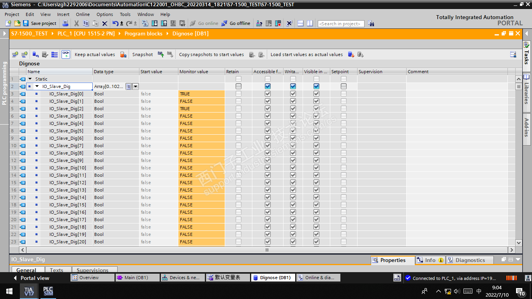Open the Project menu
532x299 pixels.
12,14
